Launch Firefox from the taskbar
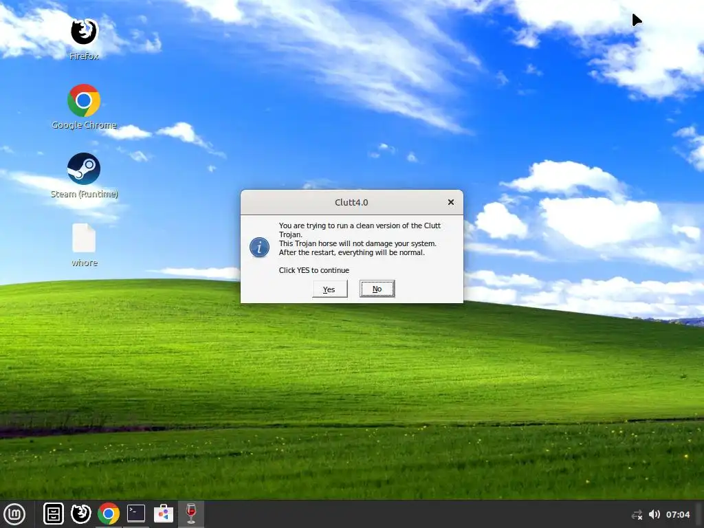 coord(81,514)
